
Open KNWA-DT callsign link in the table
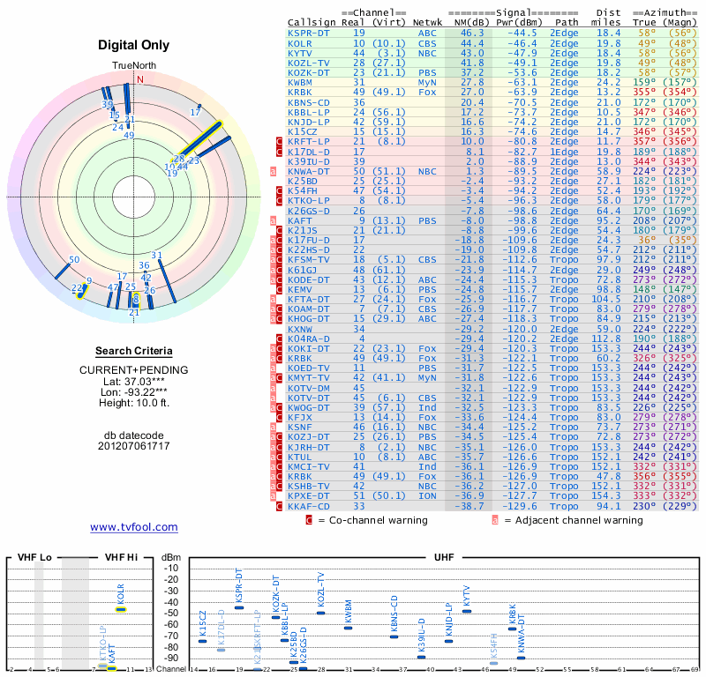click(308, 171)
